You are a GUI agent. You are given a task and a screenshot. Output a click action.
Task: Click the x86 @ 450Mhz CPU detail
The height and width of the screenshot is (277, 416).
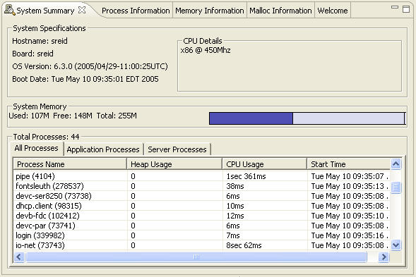206,50
